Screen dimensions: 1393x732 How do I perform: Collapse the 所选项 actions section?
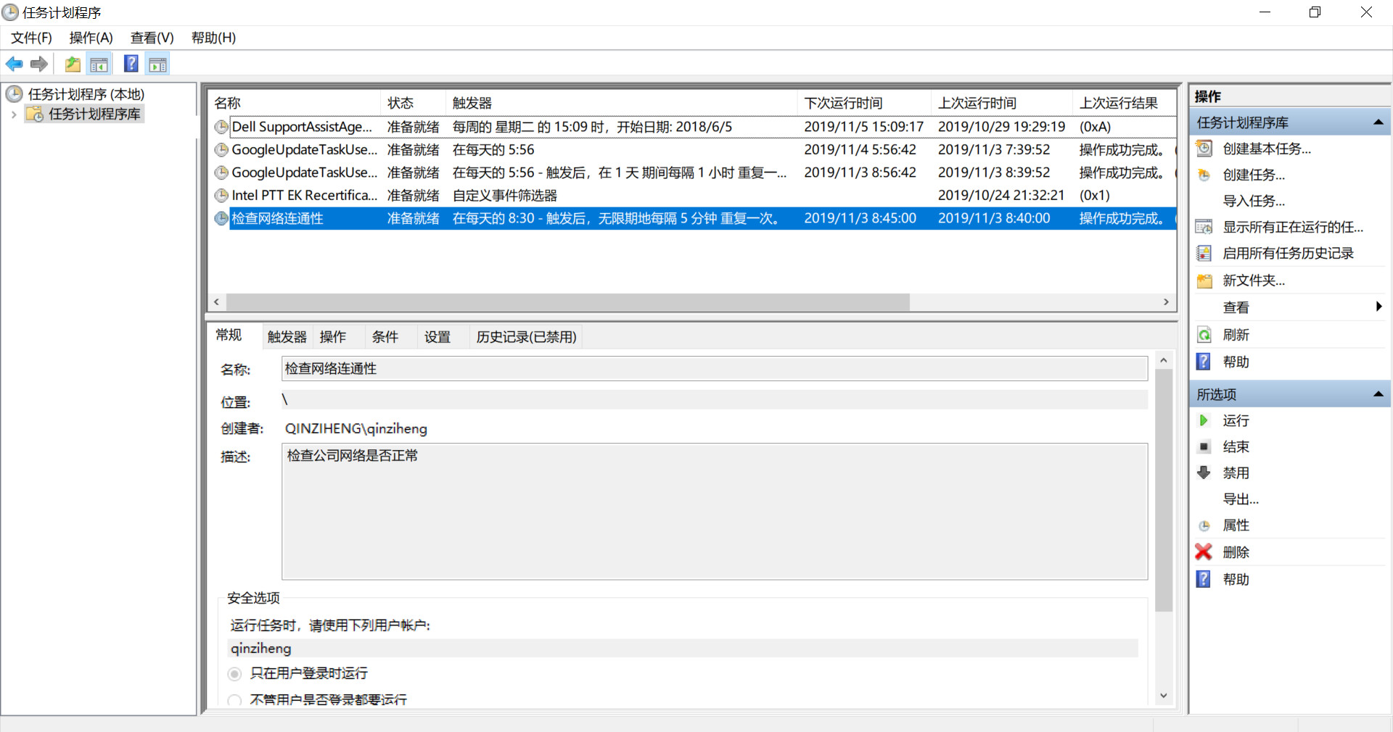click(x=1378, y=394)
